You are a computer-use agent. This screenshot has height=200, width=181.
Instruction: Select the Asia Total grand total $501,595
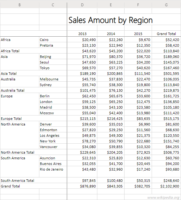point(171,74)
